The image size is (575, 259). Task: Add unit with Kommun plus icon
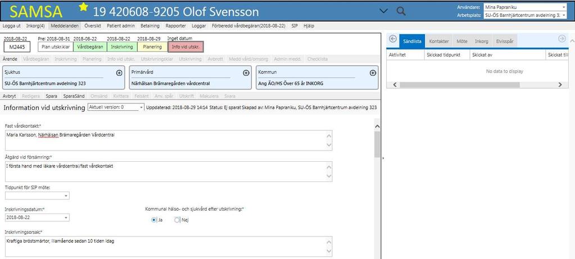tap(373, 73)
